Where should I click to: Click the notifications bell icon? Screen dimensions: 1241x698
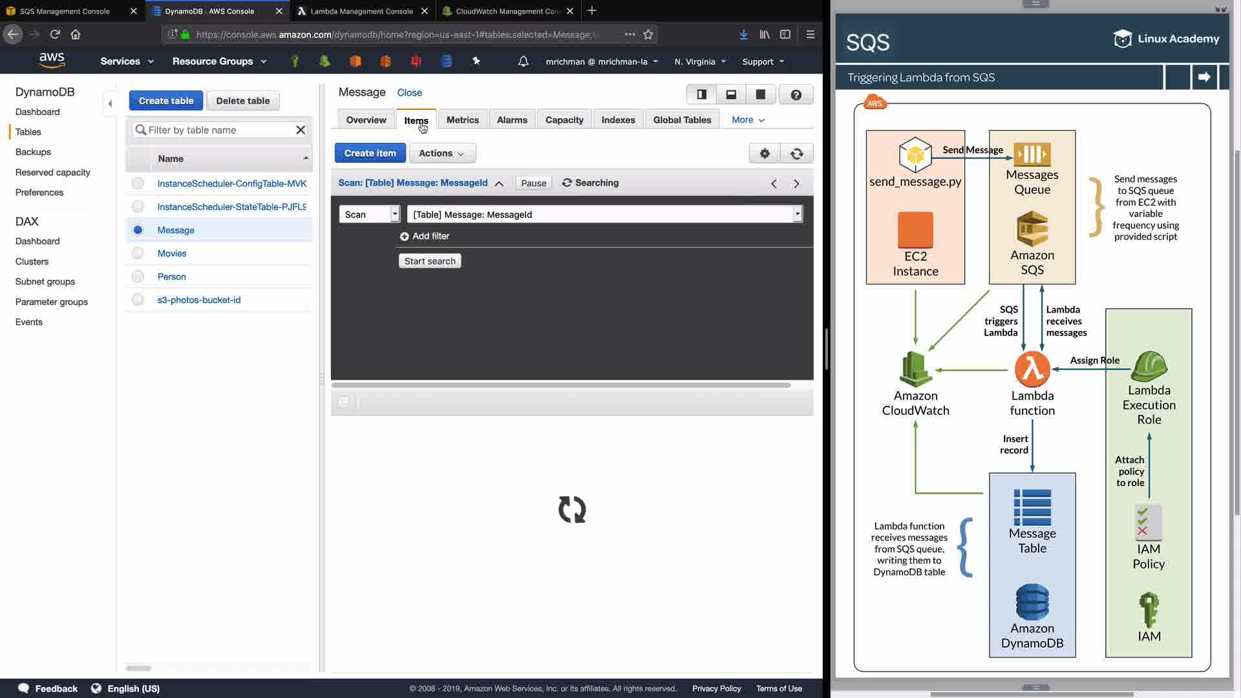click(523, 61)
